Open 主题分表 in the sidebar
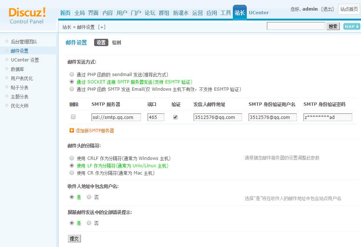Viewport: 361px width, 247px height. coord(19,97)
